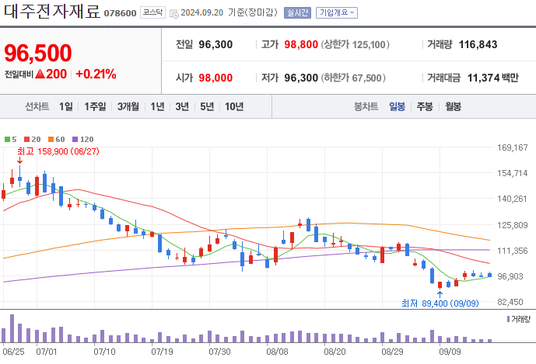The width and height of the screenshot is (536, 364).
Task: Click the 고가 value 98,800
Action: click(301, 44)
